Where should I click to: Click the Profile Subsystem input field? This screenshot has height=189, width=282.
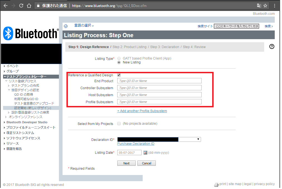coord(159,102)
